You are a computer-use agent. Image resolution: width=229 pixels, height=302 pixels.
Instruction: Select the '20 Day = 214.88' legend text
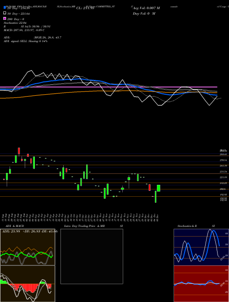(x=18, y=8)
